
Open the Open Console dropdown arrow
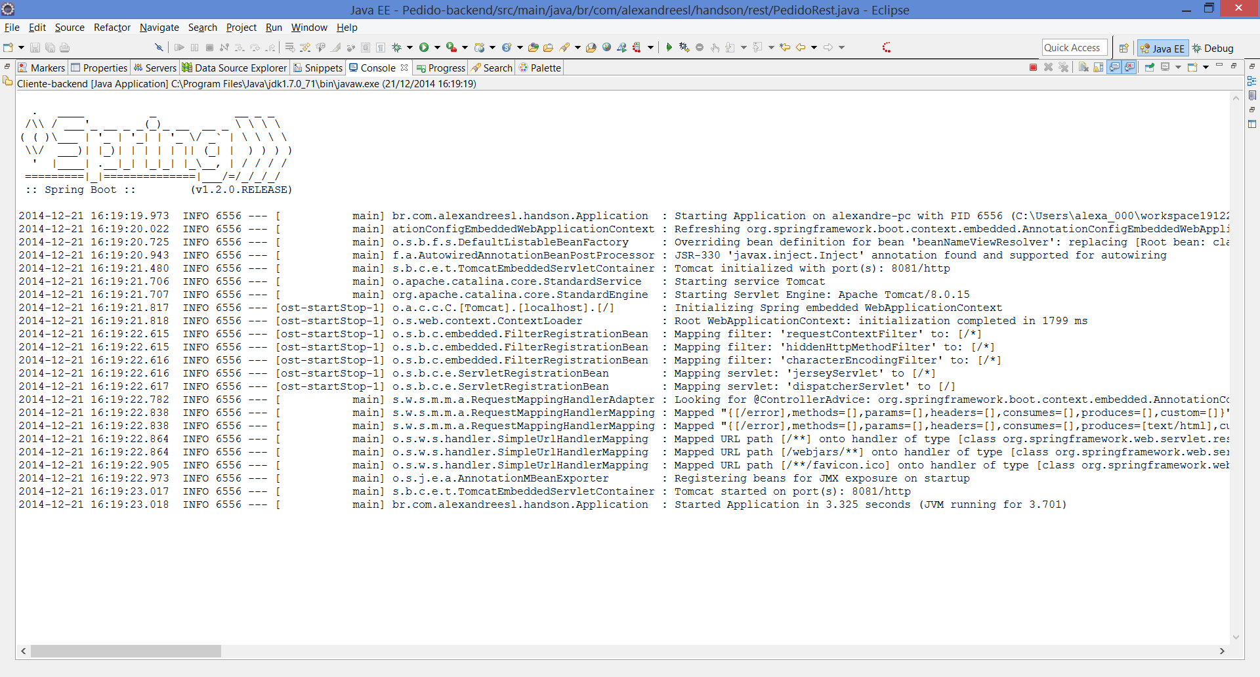pyautogui.click(x=1206, y=67)
